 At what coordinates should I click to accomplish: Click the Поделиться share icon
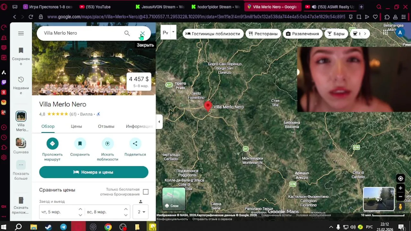(135, 143)
